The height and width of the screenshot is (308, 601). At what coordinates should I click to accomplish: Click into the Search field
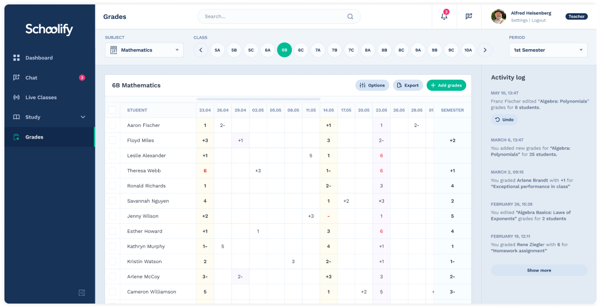point(279,17)
